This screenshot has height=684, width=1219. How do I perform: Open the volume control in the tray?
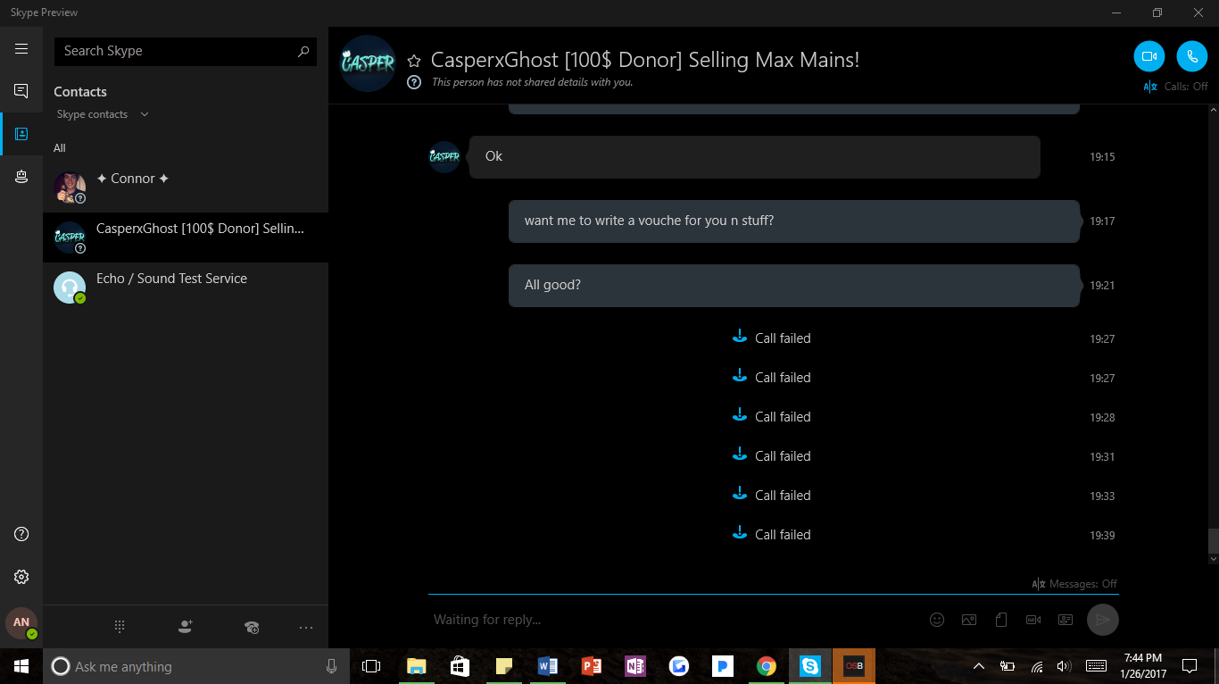(x=1064, y=666)
